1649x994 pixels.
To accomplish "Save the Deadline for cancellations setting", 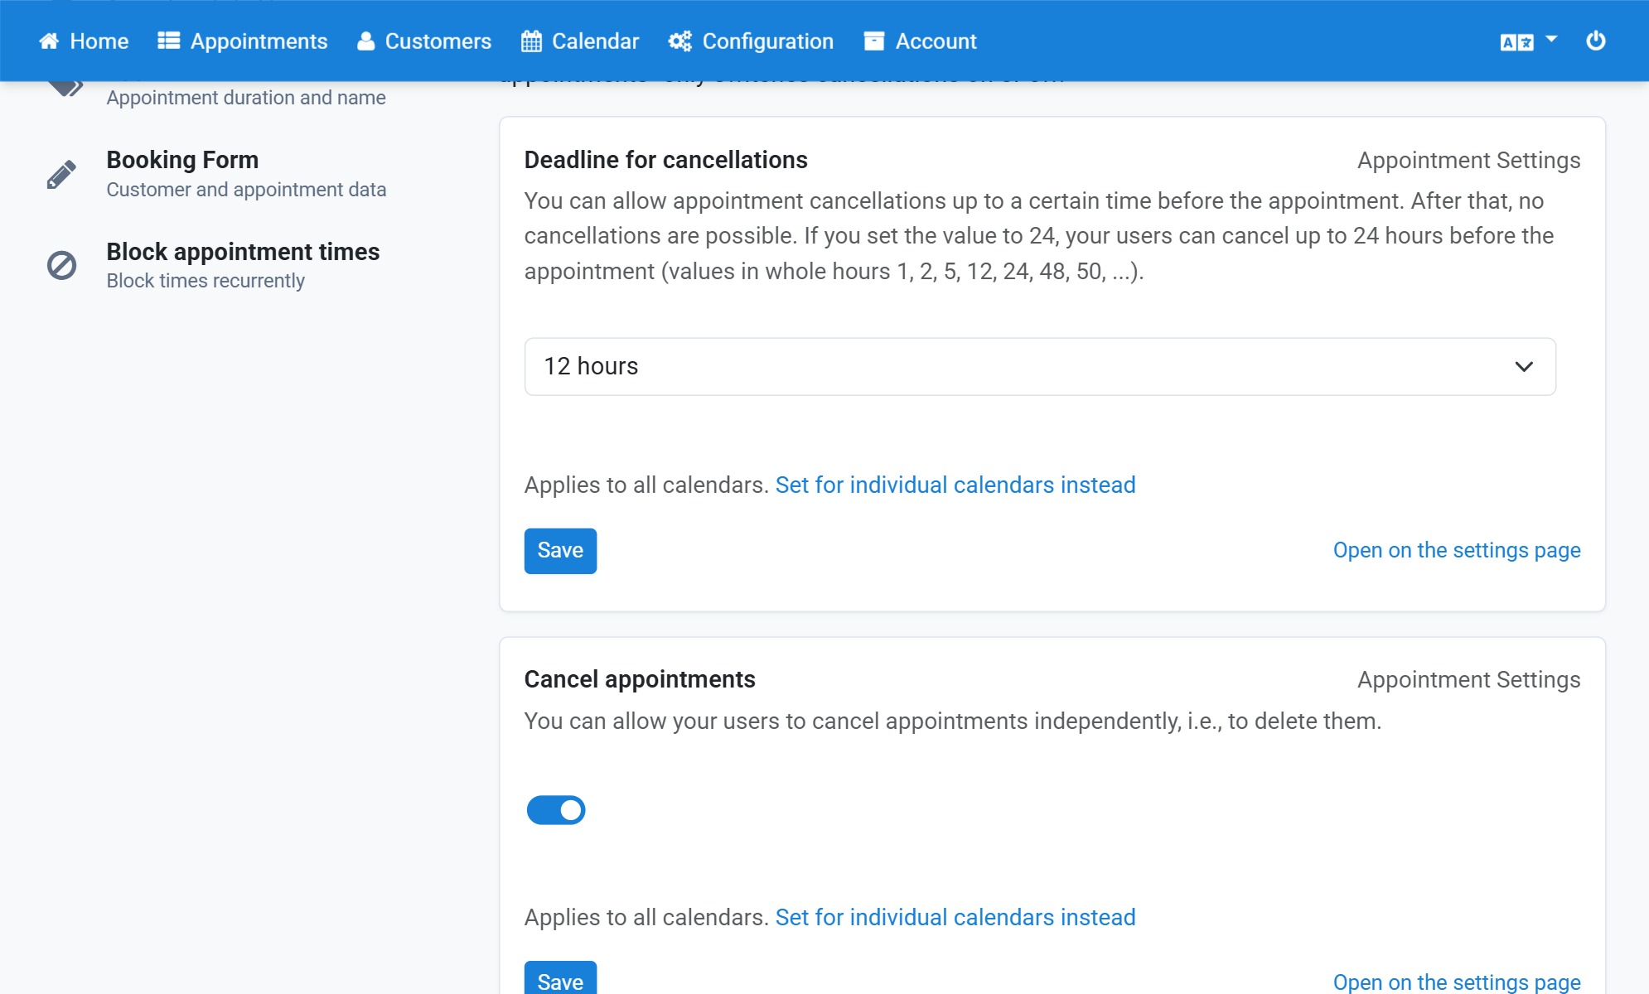I will point(560,551).
